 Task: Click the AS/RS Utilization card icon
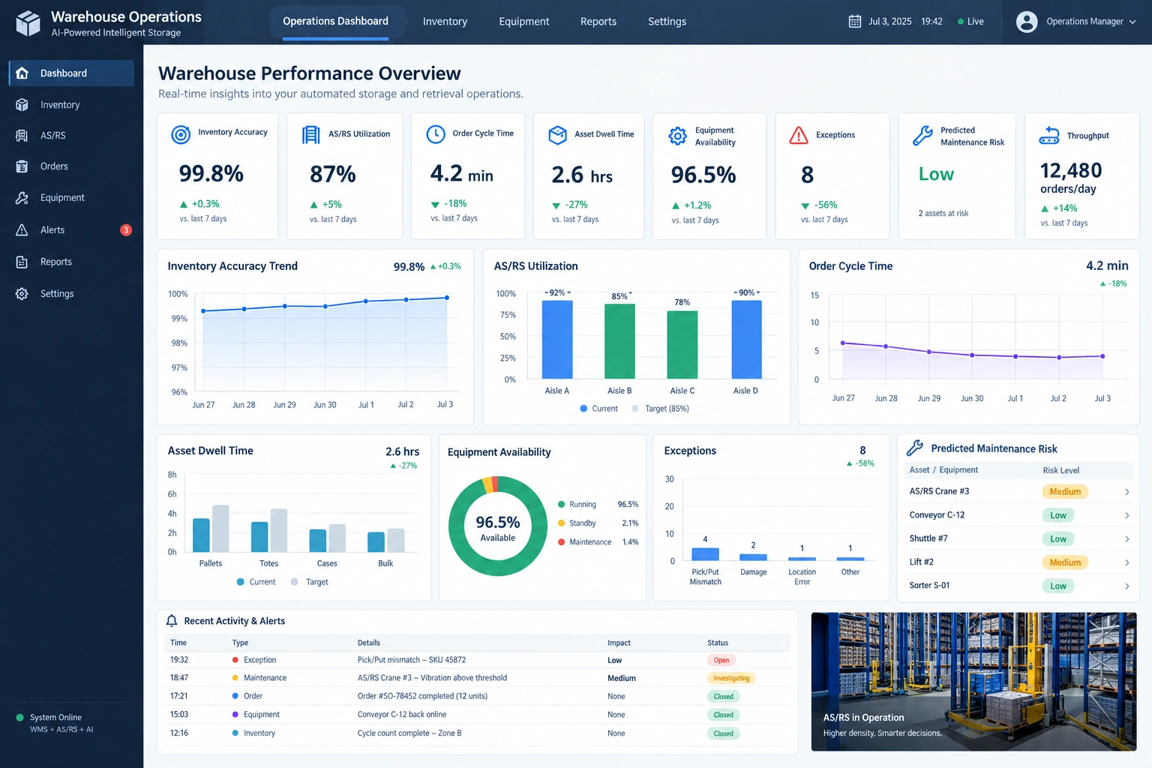[310, 135]
